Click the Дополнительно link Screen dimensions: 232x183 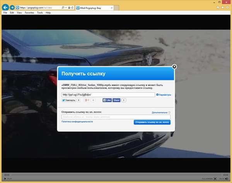(x=159, y=112)
